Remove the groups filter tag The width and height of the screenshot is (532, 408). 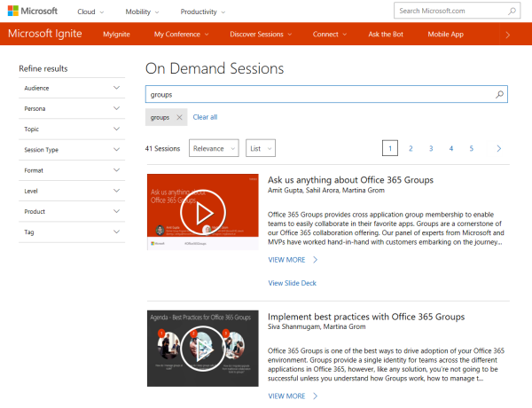point(179,117)
